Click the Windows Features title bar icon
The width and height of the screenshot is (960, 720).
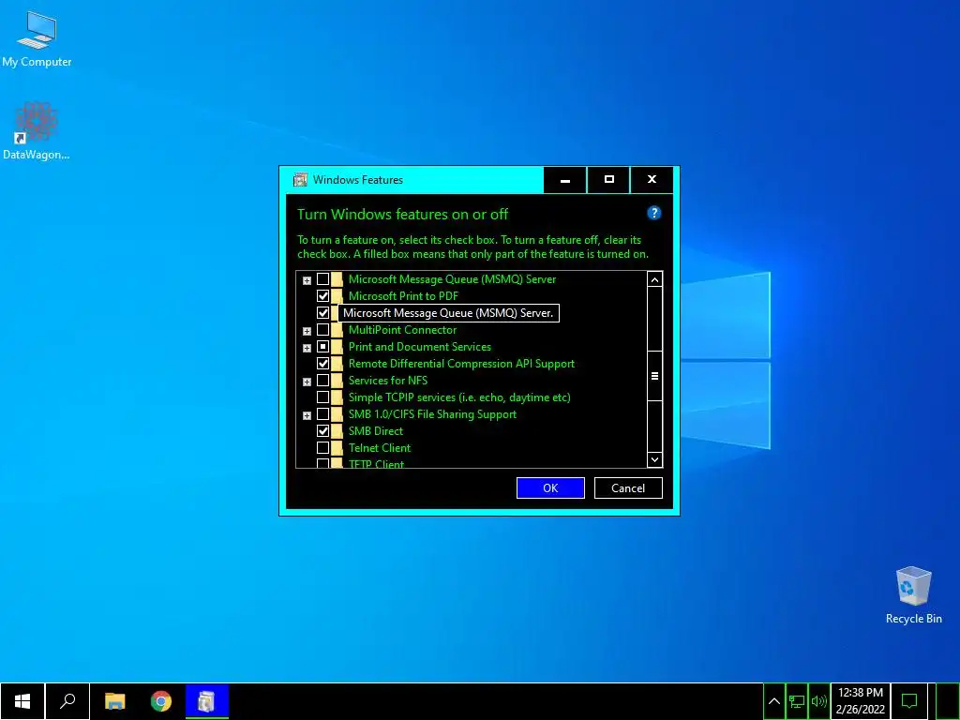(300, 180)
